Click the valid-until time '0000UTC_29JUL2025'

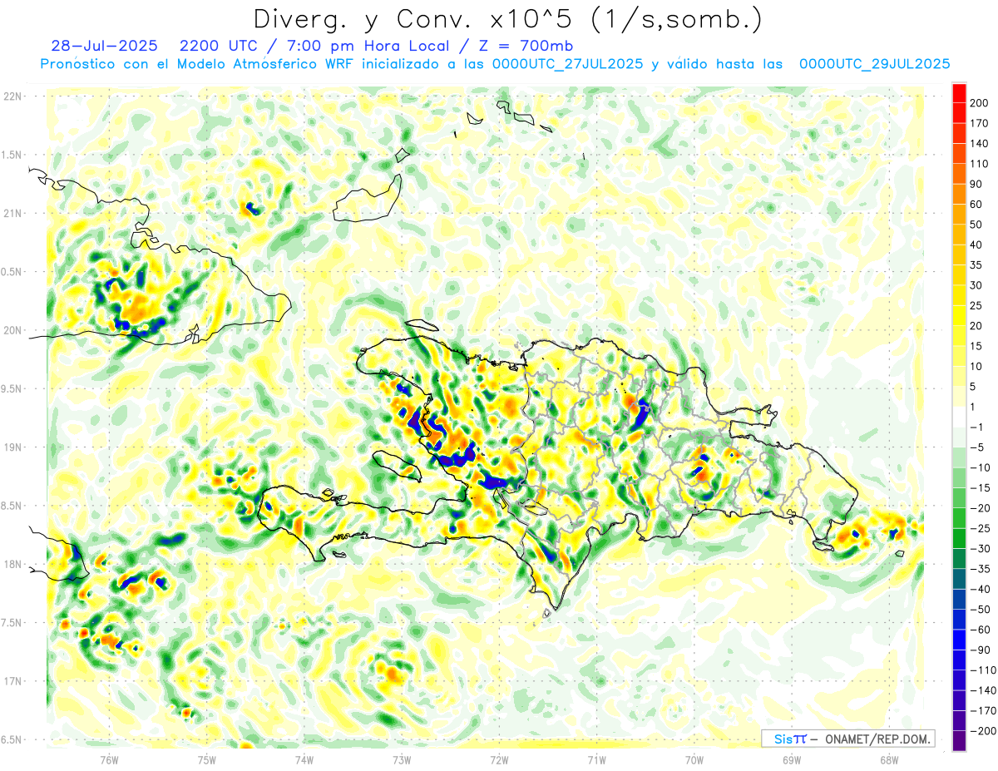tap(874, 63)
